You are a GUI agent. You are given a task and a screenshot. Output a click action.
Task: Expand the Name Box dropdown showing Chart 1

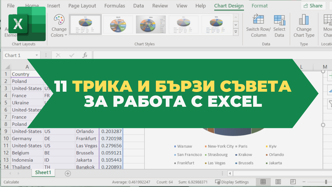tap(36, 55)
